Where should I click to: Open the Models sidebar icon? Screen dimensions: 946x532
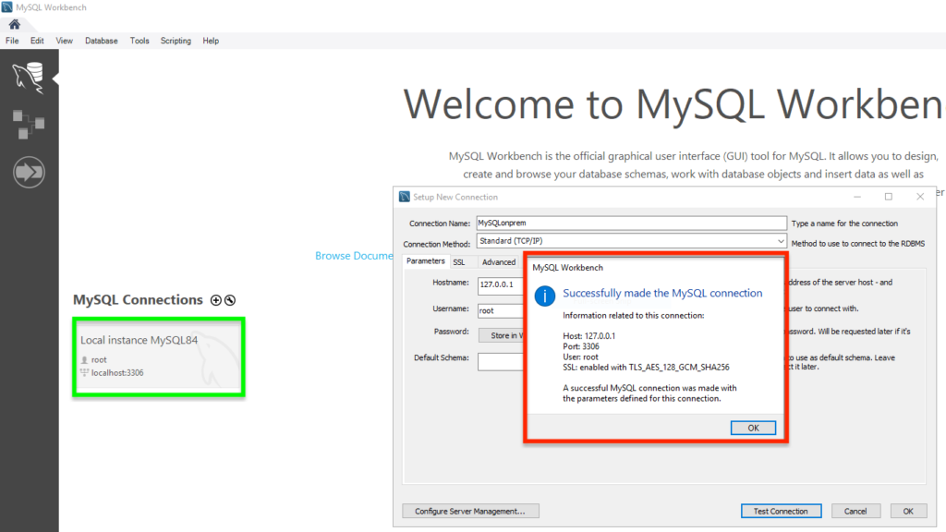(x=29, y=125)
